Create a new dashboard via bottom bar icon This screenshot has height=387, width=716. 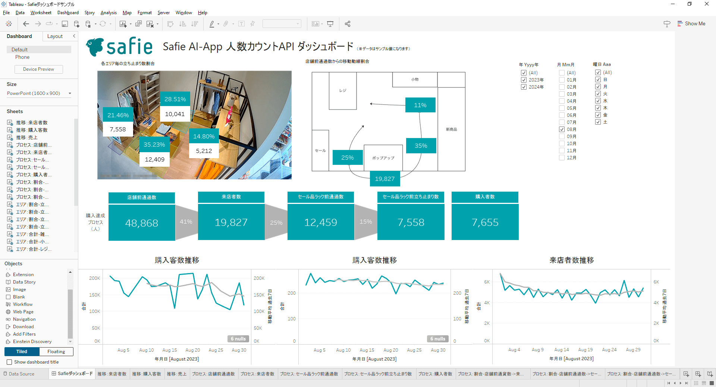[697, 374]
